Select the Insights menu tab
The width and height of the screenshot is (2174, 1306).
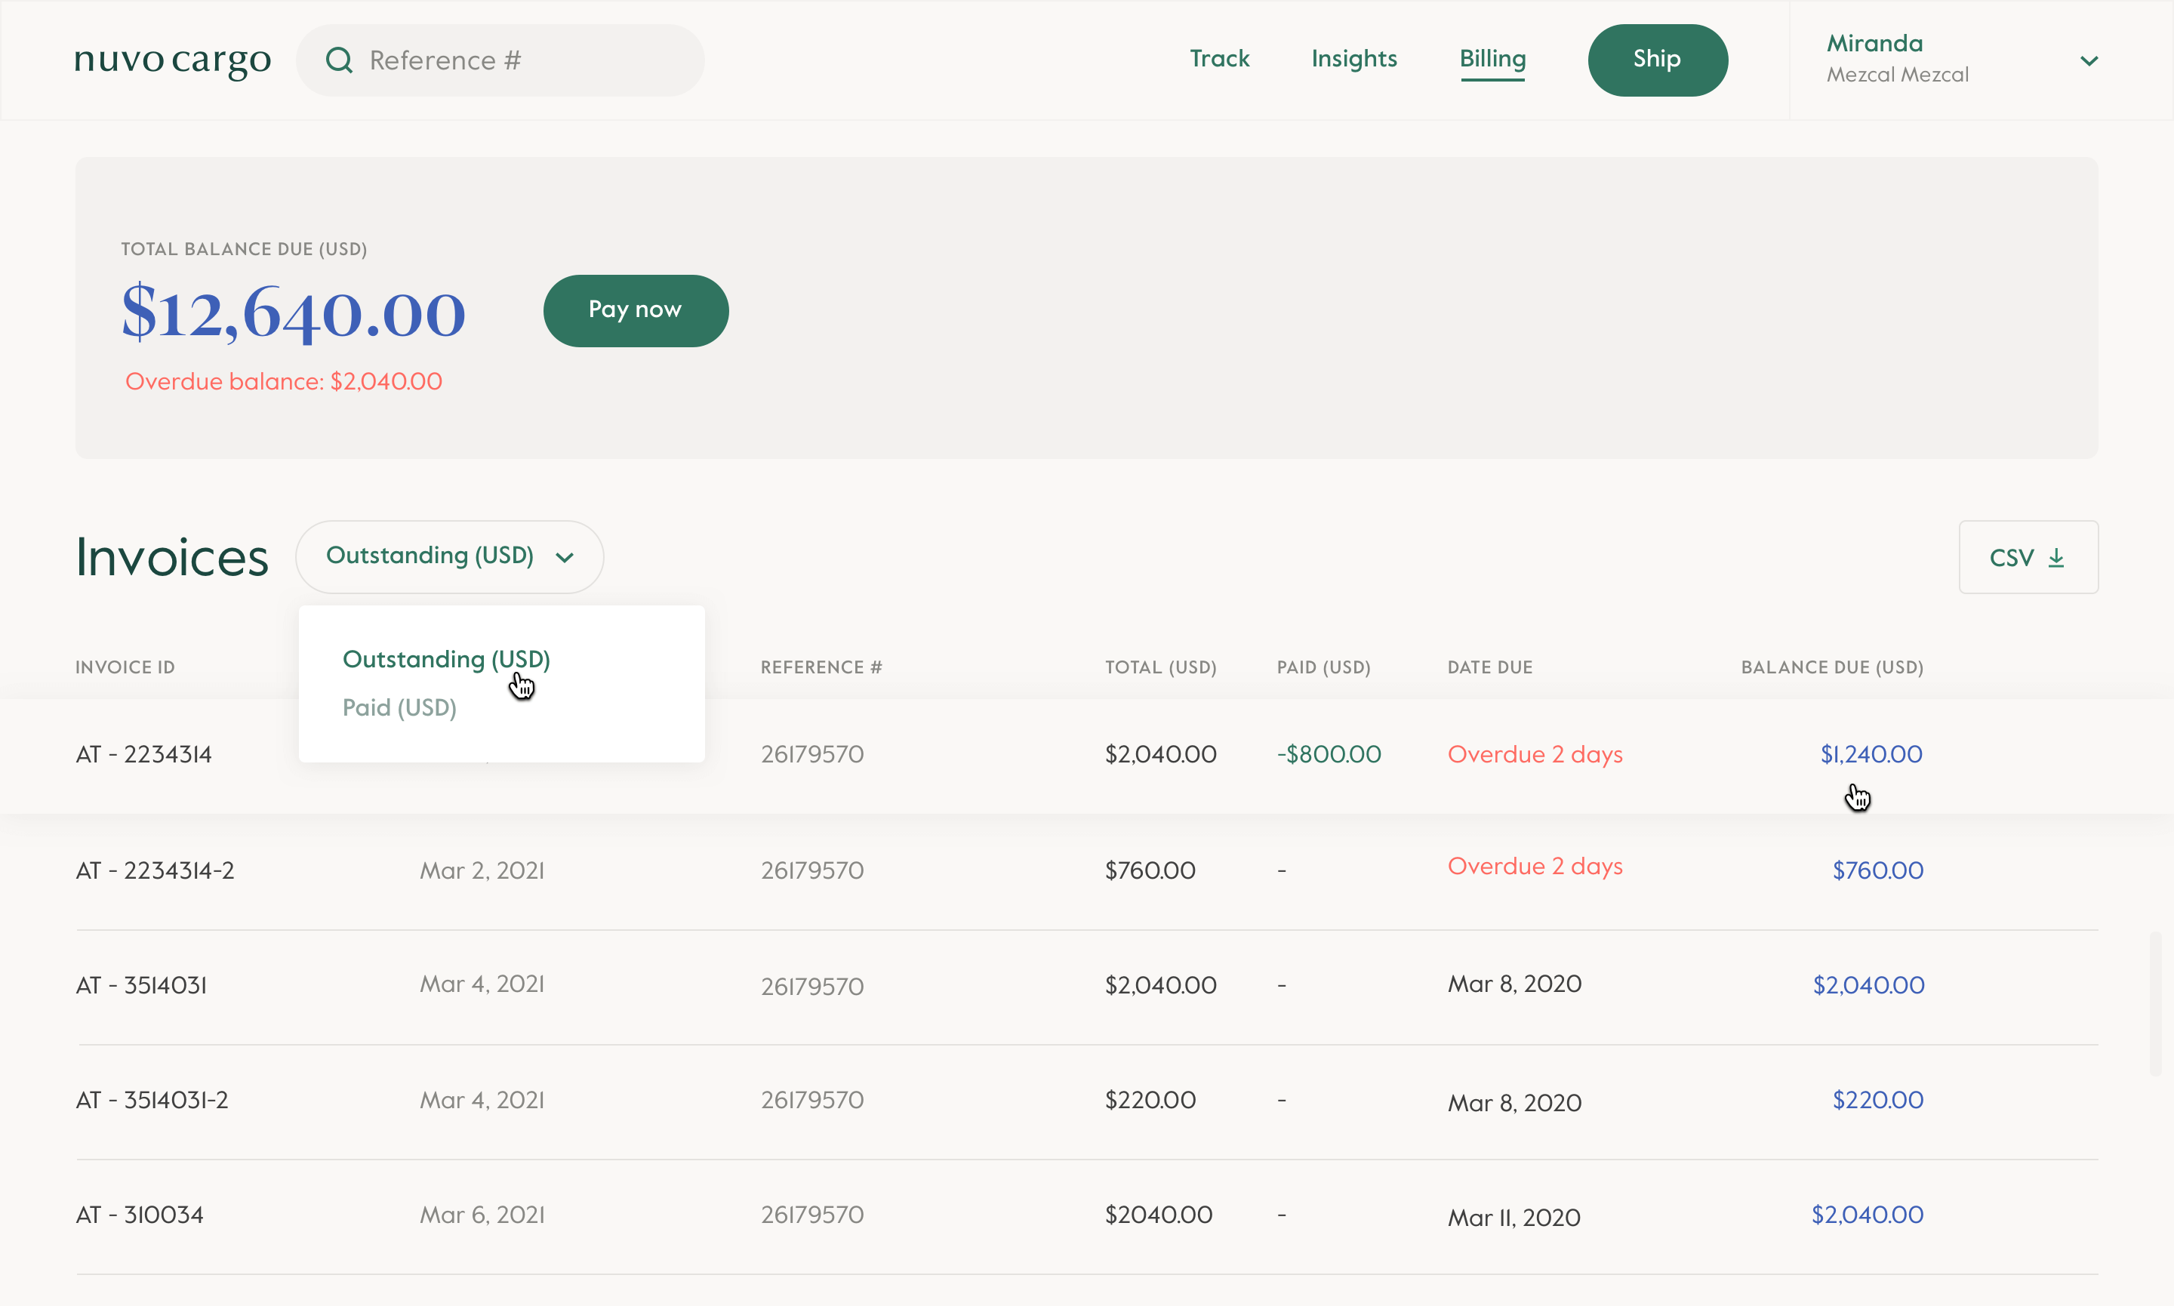coord(1354,59)
